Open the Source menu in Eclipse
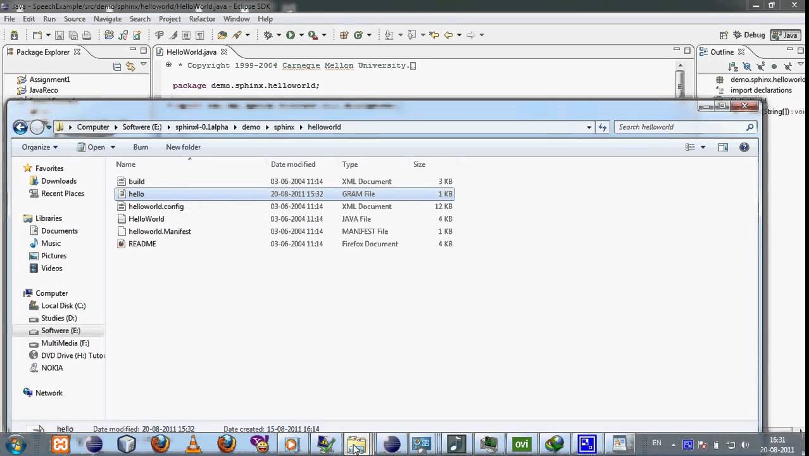Screen dimensions: 809x456 [74, 19]
